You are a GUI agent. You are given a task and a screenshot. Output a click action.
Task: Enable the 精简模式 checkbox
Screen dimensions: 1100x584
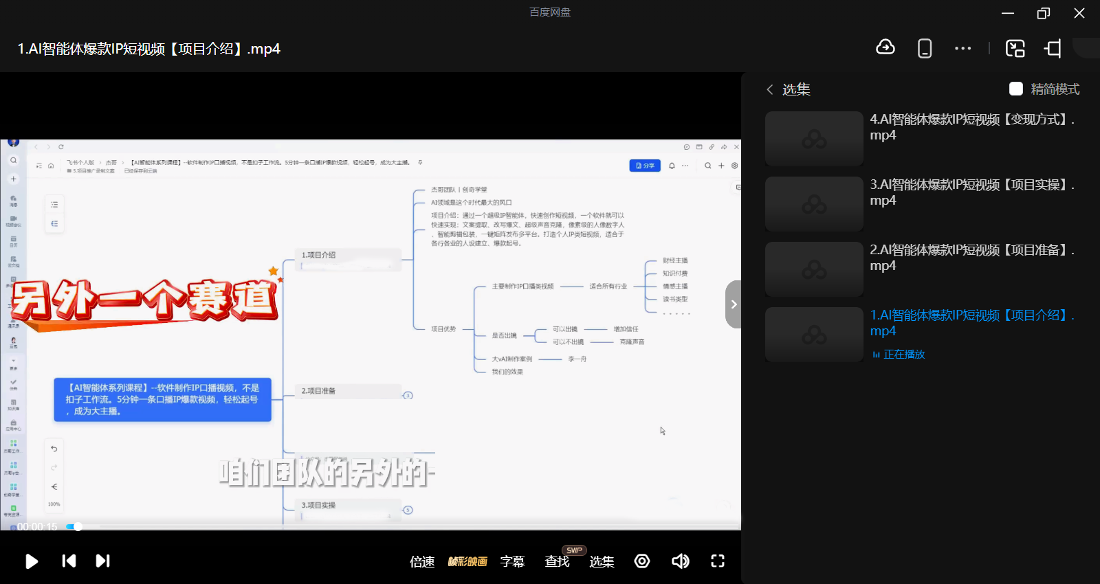pos(1016,89)
